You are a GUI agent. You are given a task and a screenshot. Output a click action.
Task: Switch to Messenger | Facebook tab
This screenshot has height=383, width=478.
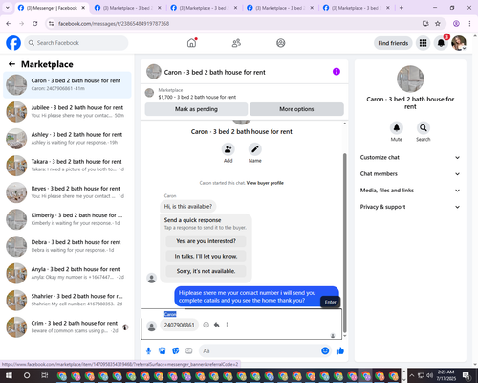tap(52, 8)
